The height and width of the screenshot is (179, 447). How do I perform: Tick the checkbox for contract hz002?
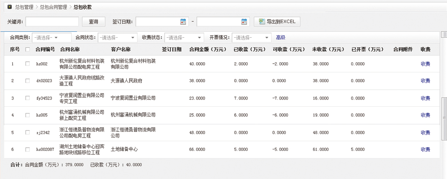tap(27, 64)
